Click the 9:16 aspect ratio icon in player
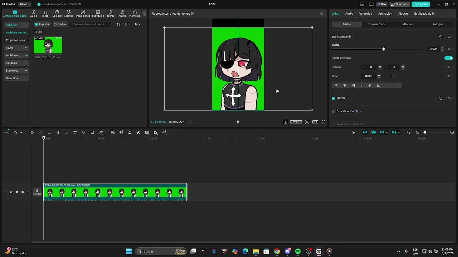Viewport: 458px width, 257px height. (x=315, y=122)
